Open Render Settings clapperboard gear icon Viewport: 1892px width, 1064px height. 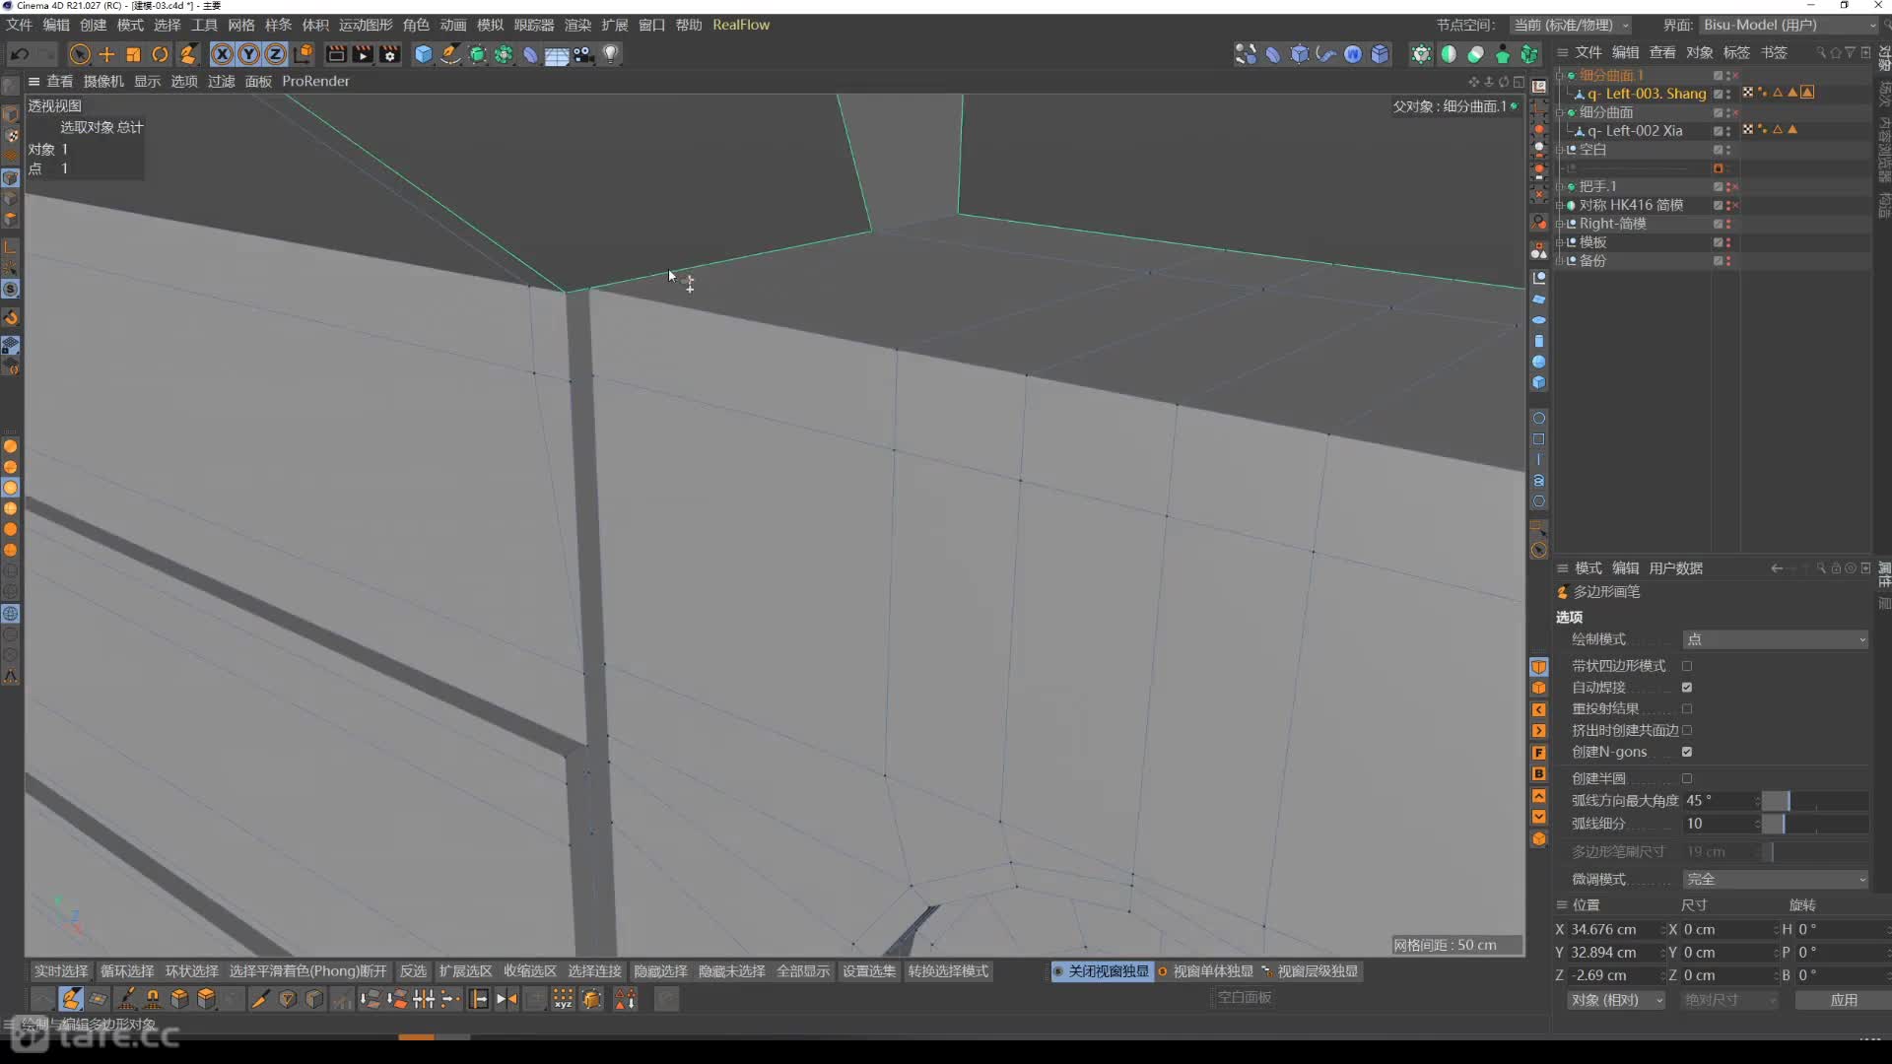tap(389, 54)
